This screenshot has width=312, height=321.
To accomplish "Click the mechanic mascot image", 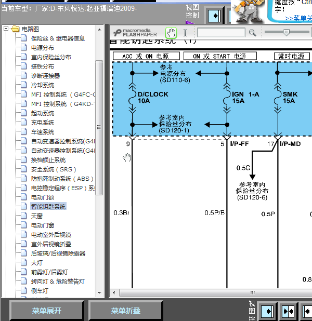I will [248, 11].
